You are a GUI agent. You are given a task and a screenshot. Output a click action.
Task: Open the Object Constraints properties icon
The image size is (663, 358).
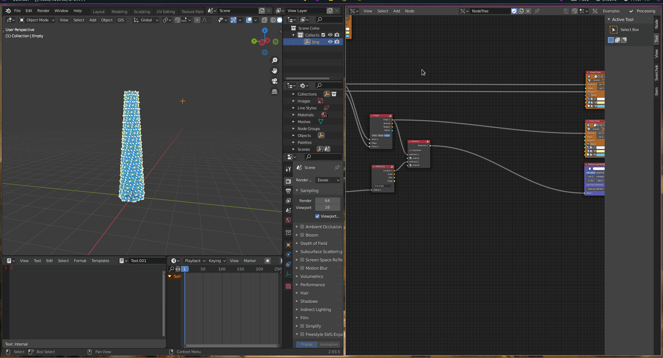pos(288,264)
